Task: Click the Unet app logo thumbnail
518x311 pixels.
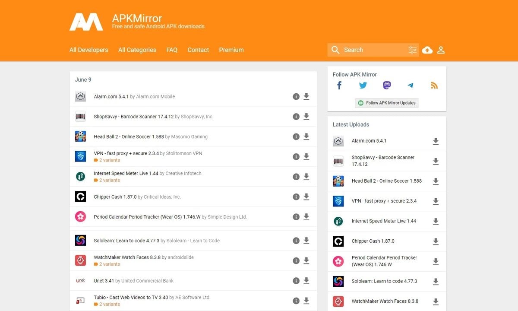Action: 80,281
